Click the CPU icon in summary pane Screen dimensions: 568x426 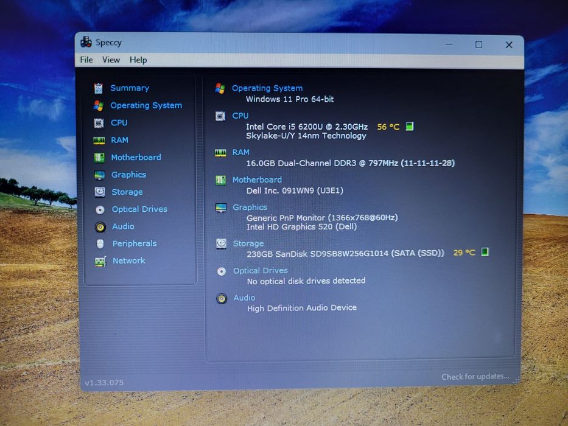click(x=220, y=116)
